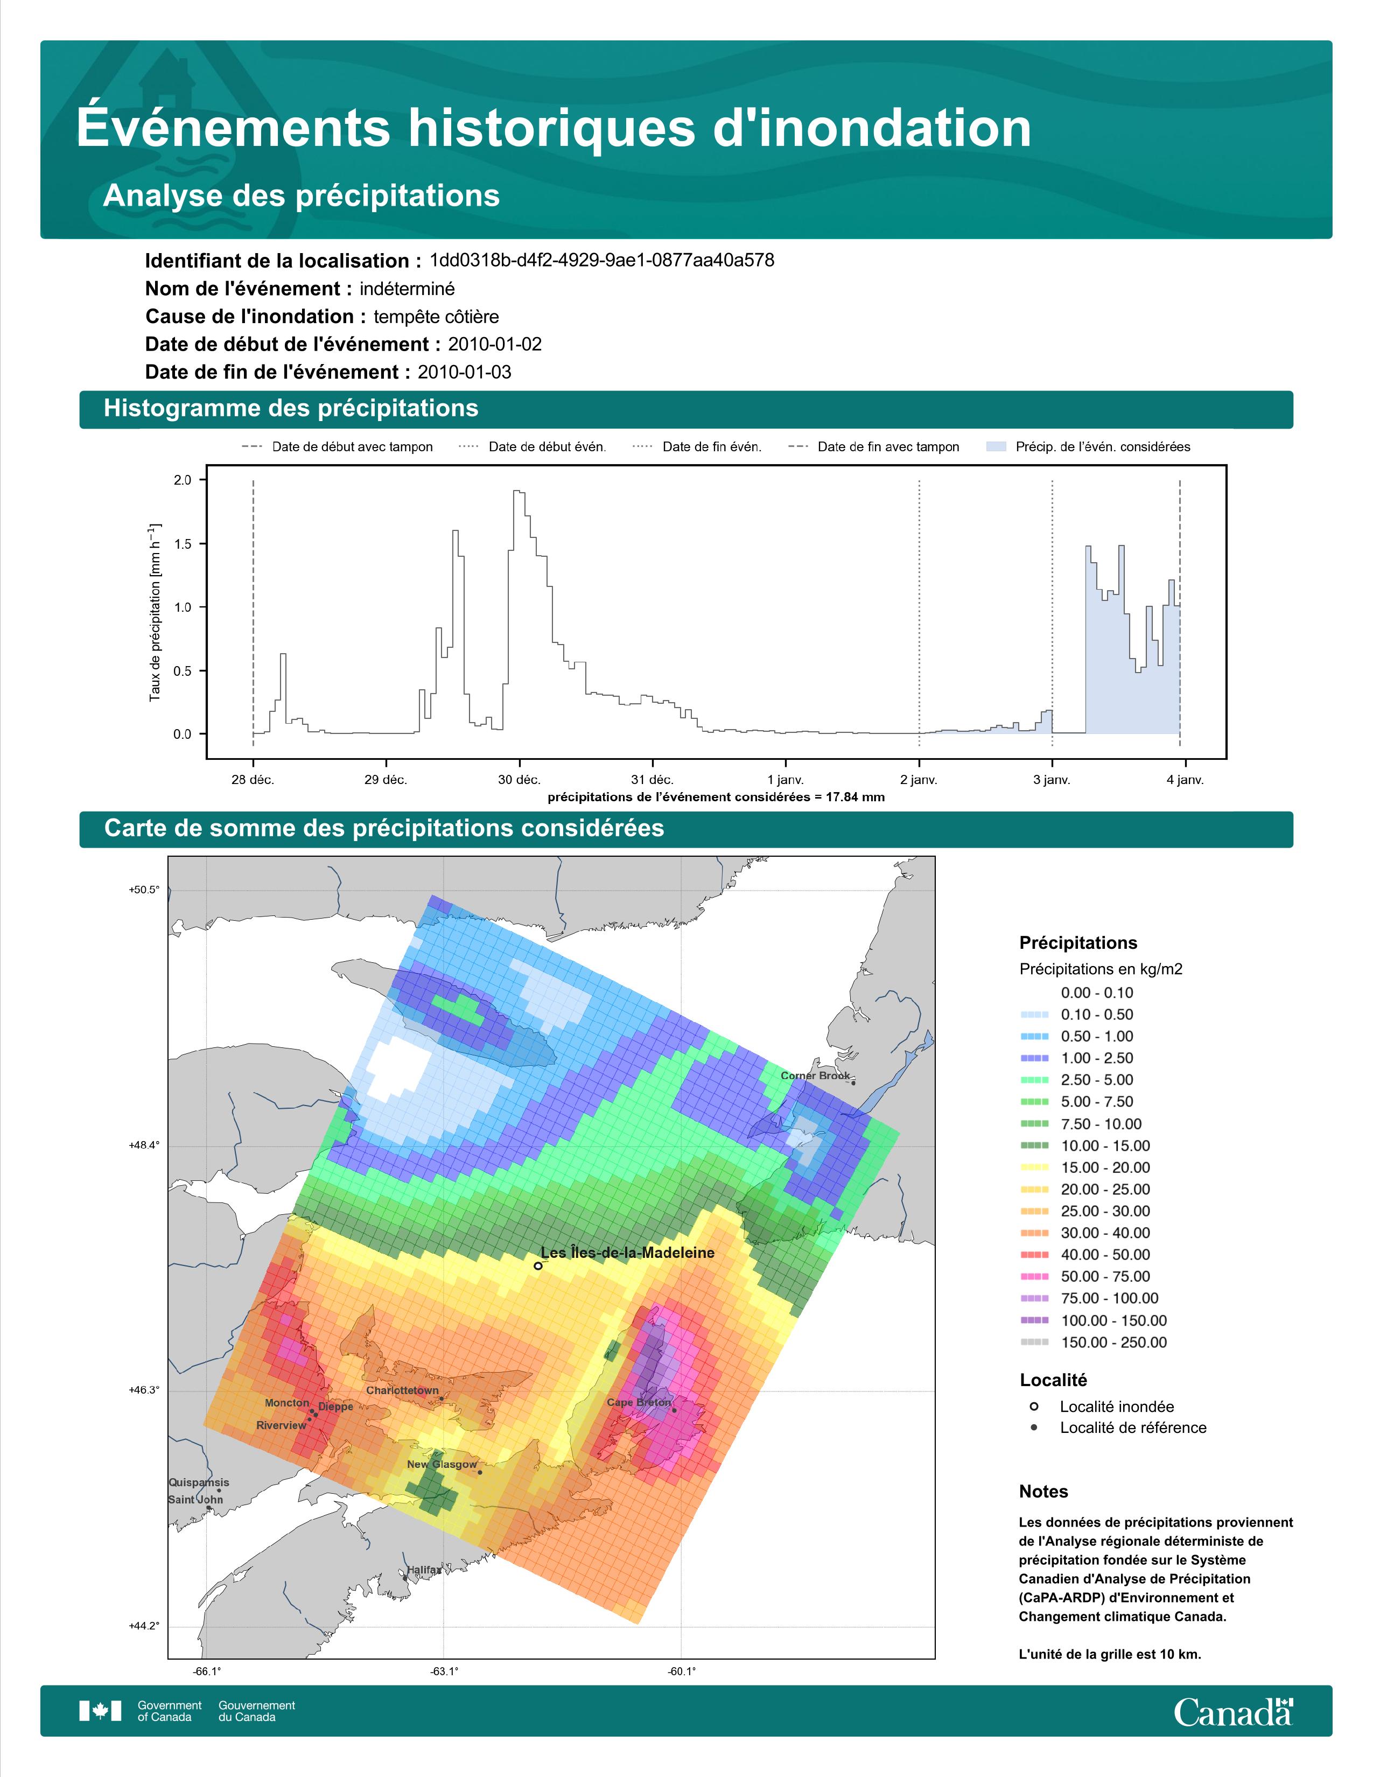Screen dimensions: 1373x1777
Task: Click the Halifax label on the map
Action: (x=424, y=1570)
